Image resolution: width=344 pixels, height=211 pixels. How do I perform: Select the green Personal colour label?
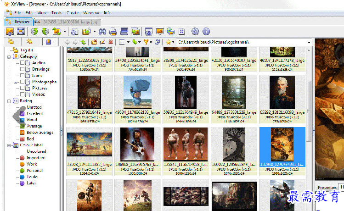coord(34,171)
